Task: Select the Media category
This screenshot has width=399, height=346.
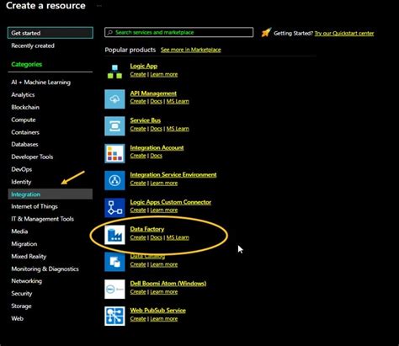Action: point(19,232)
